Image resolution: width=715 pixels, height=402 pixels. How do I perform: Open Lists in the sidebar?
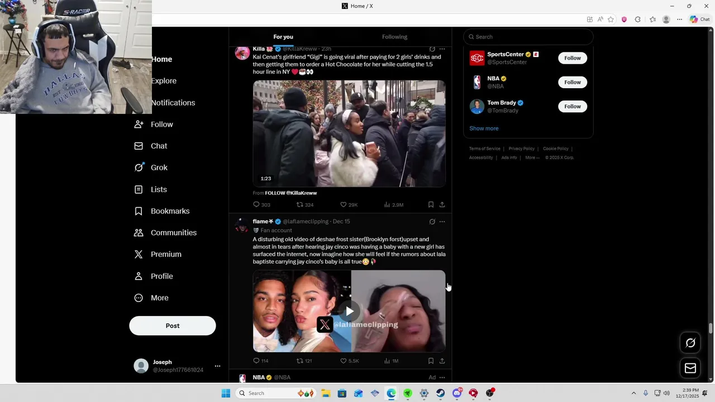[150, 189]
